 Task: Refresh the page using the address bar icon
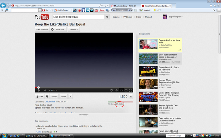point(105,6)
